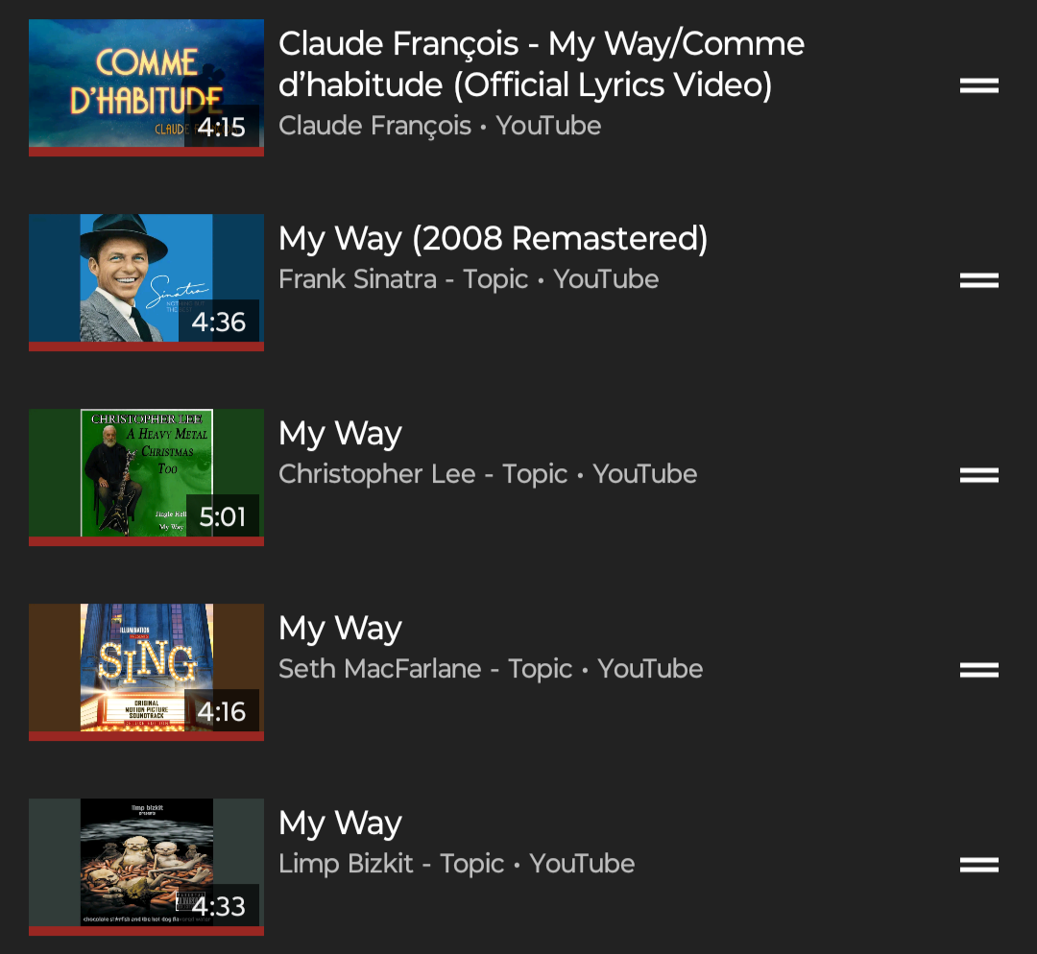Screen dimensions: 1037x954
Task: Open the Frank Sinatra album thumbnail
Action: 146,282
